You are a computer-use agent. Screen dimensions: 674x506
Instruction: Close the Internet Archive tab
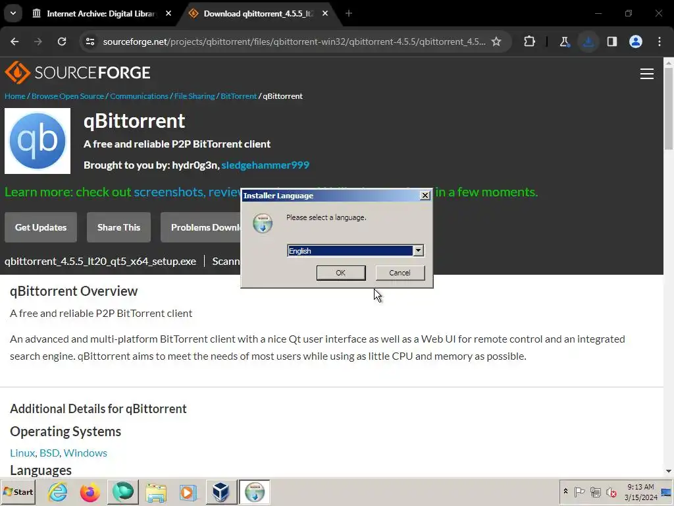click(168, 13)
